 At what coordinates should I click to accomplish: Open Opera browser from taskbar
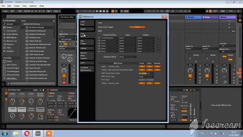point(27,134)
